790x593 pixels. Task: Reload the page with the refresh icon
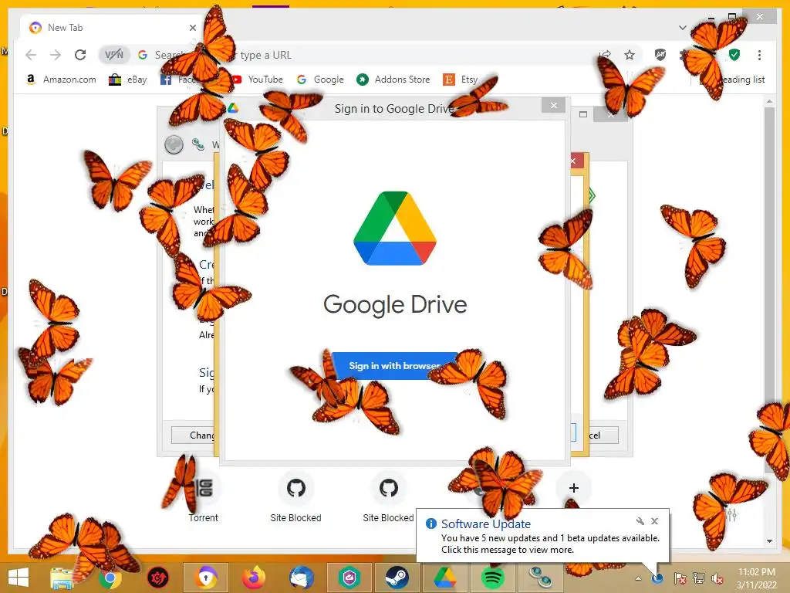(x=80, y=55)
